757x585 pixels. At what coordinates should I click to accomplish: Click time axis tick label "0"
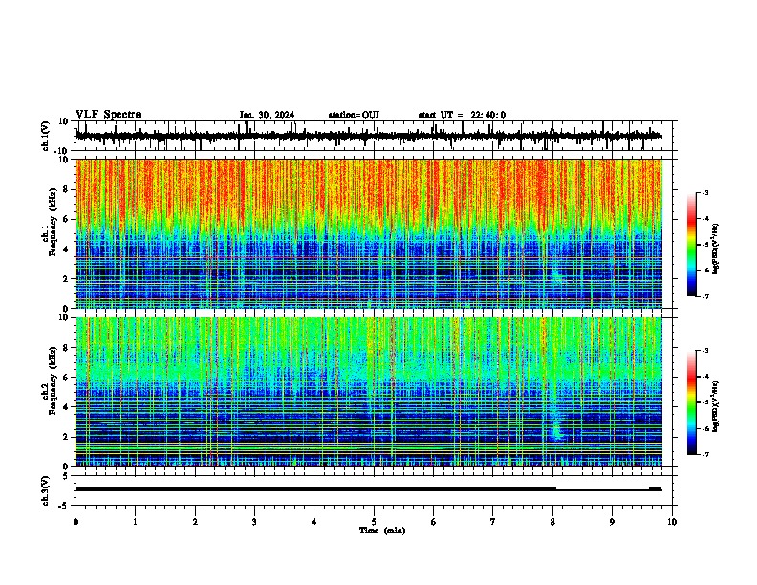(x=76, y=522)
